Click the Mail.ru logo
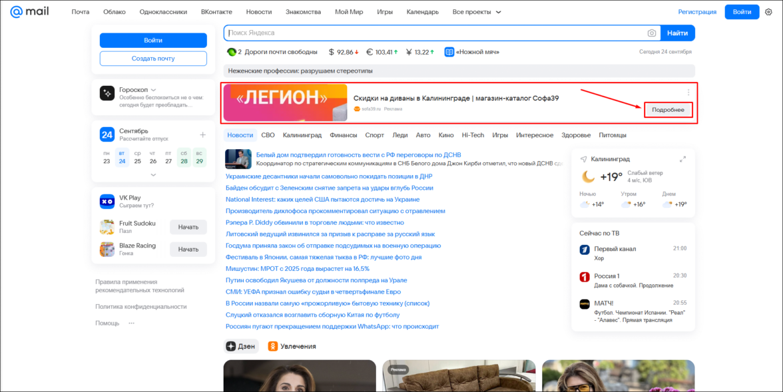The height and width of the screenshot is (392, 783). (x=29, y=11)
